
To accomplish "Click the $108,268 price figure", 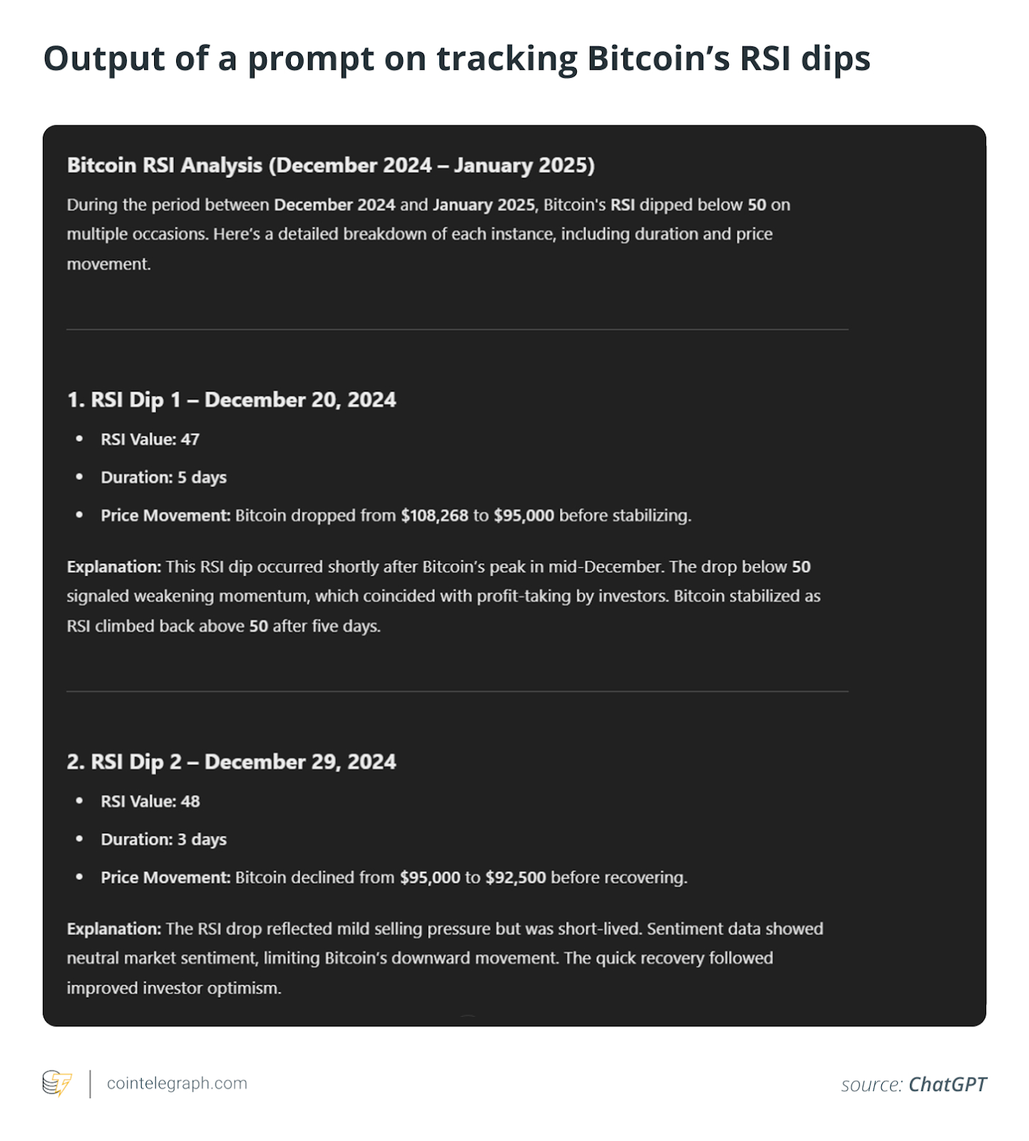I will pyautogui.click(x=434, y=516).
